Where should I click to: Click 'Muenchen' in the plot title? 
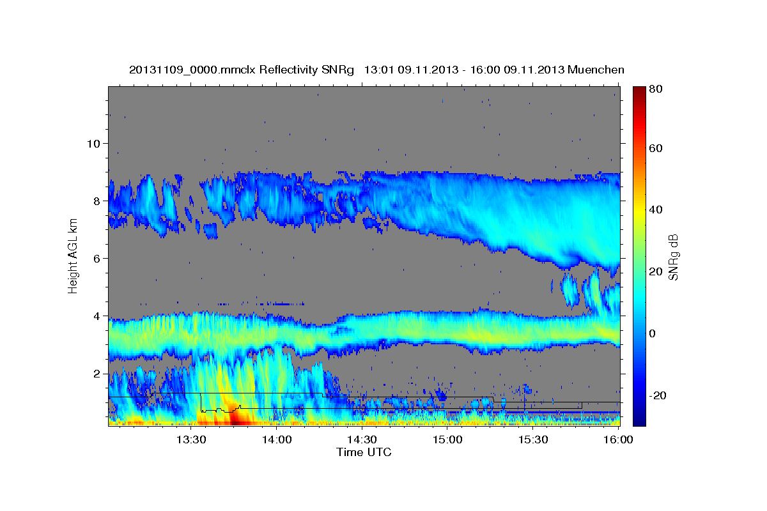click(594, 70)
